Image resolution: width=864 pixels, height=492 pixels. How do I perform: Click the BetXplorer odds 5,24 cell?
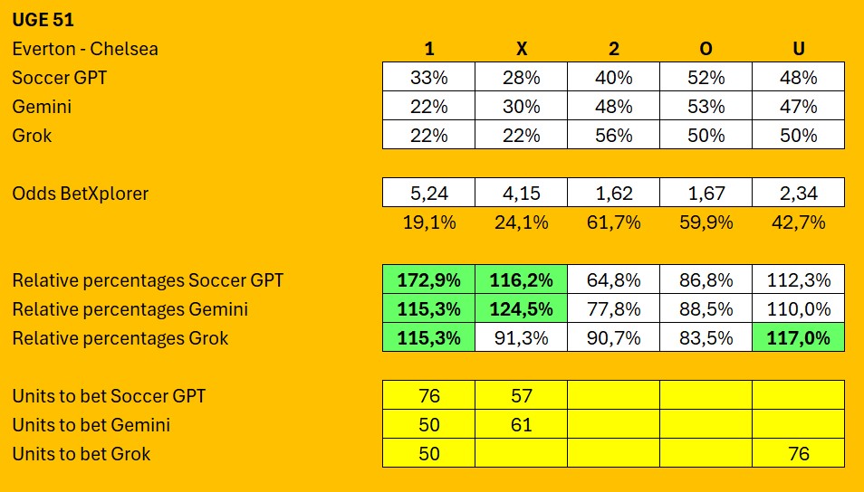428,193
